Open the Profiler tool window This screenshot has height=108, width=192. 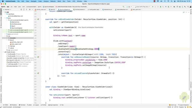point(43,105)
